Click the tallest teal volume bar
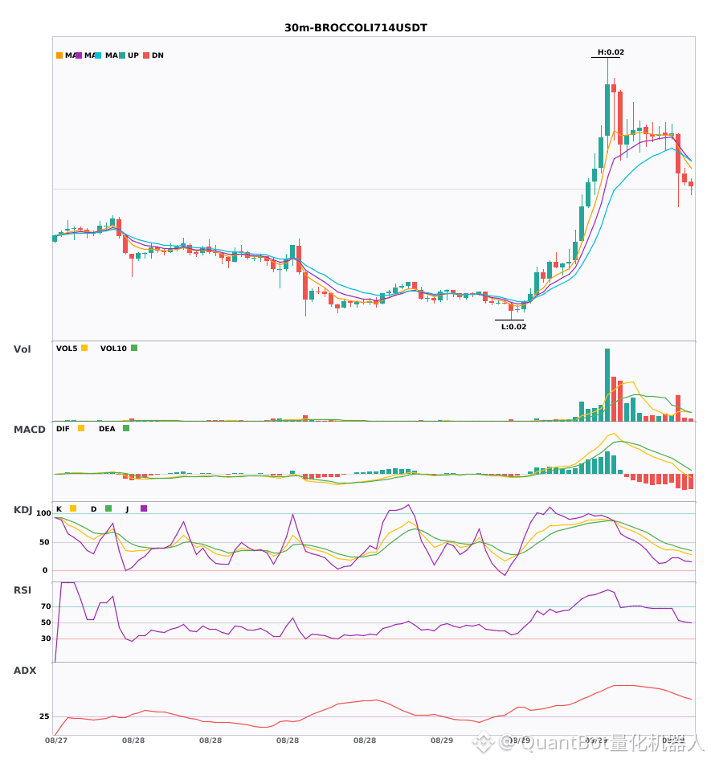Screen dimensions: 711x763 pos(607,385)
